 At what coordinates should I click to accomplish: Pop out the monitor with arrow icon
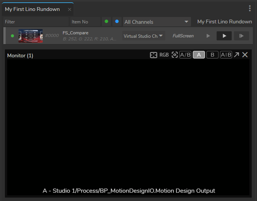[236, 55]
